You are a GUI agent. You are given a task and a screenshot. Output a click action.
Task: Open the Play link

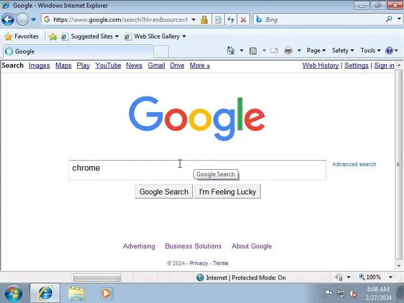[x=83, y=66]
